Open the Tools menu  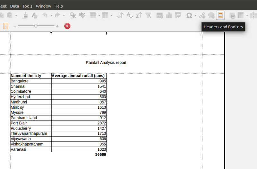(x=27, y=6)
